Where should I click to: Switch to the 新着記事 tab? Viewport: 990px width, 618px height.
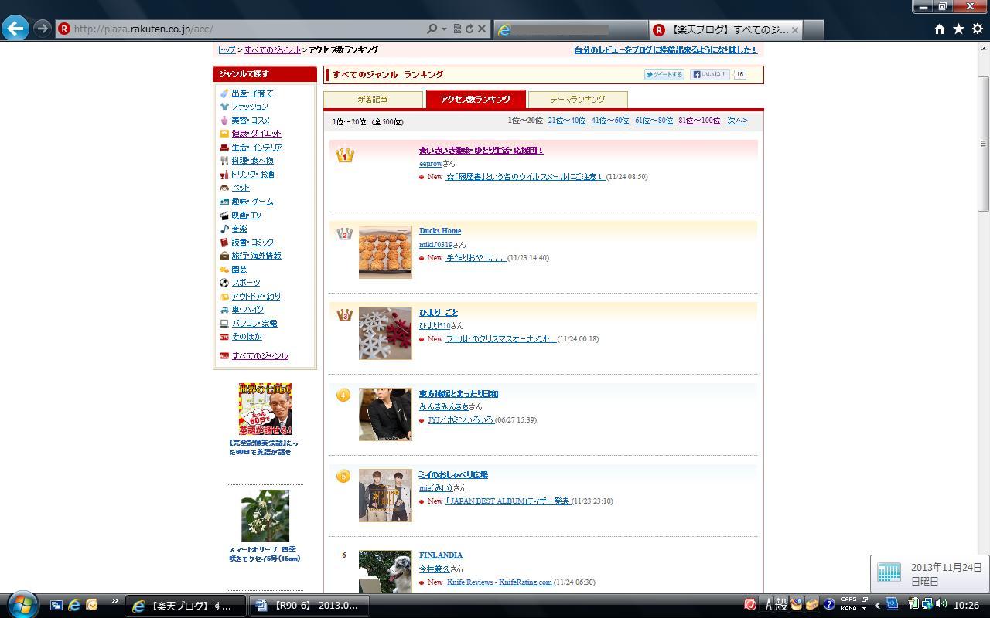coord(373,100)
